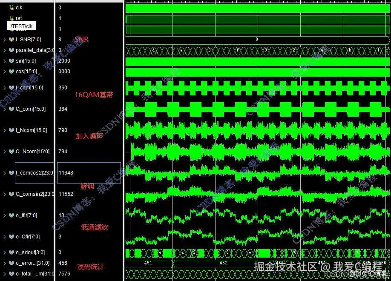Expand the o_total signal bus
The height and width of the screenshot is (281, 391).
pos(5,274)
